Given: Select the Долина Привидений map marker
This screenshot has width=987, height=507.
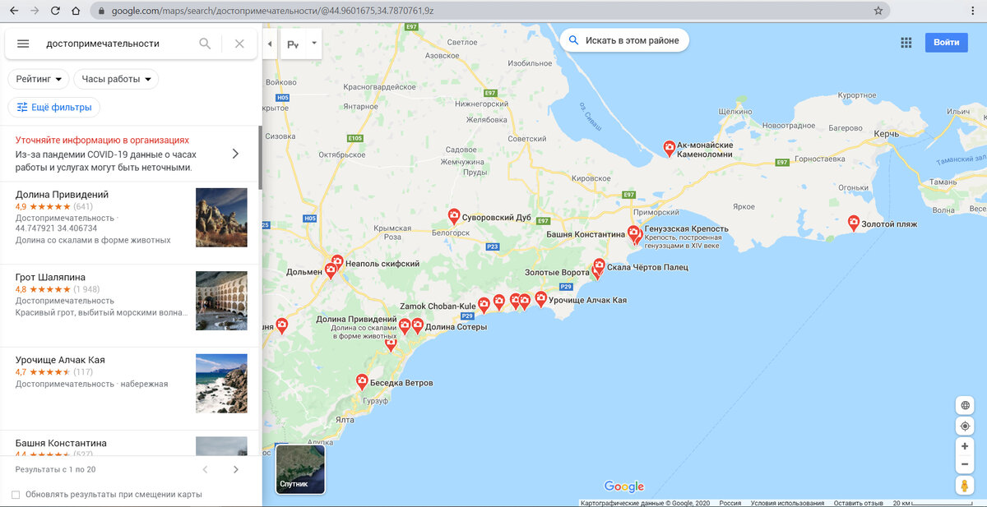Looking at the screenshot, I should 405,326.
